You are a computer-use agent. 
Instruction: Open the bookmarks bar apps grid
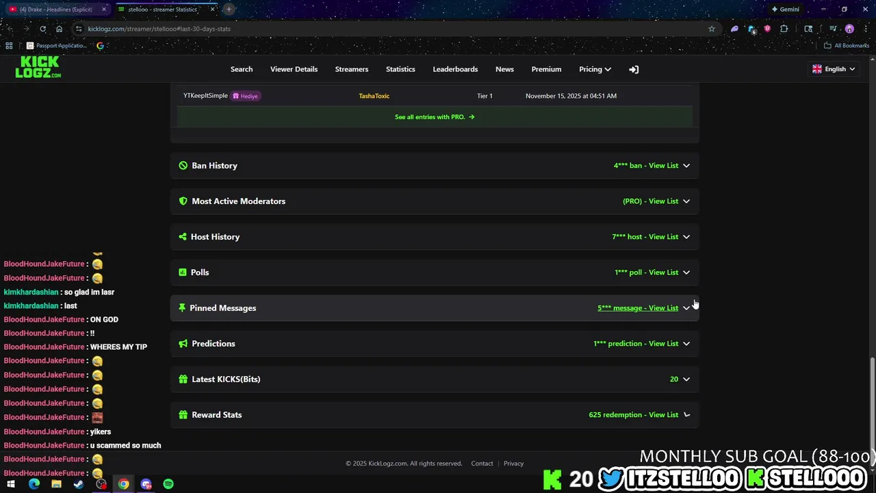pyautogui.click(x=9, y=46)
